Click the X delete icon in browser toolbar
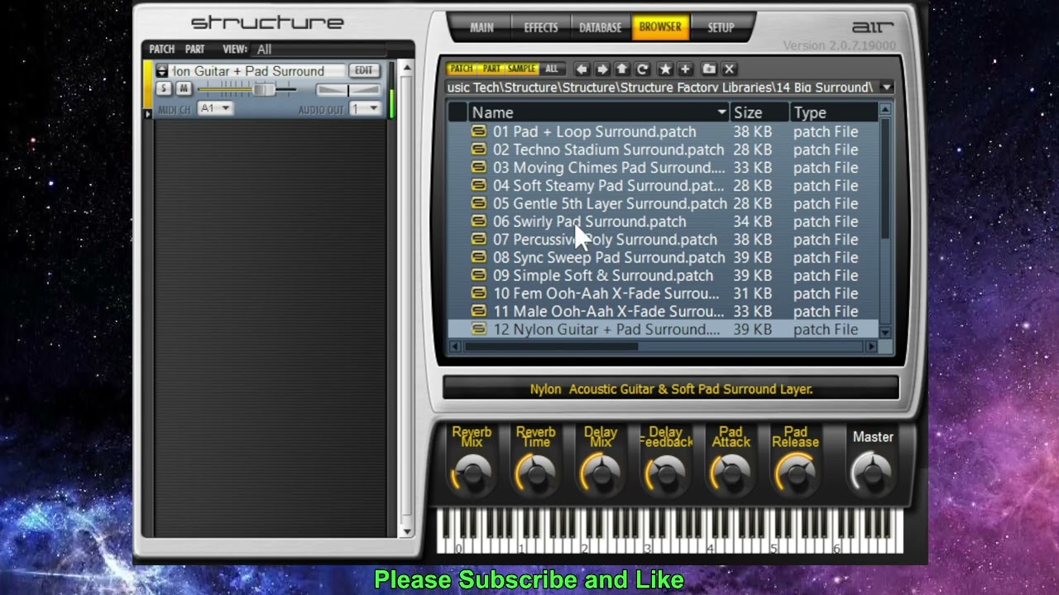This screenshot has height=595, width=1059. 729,69
